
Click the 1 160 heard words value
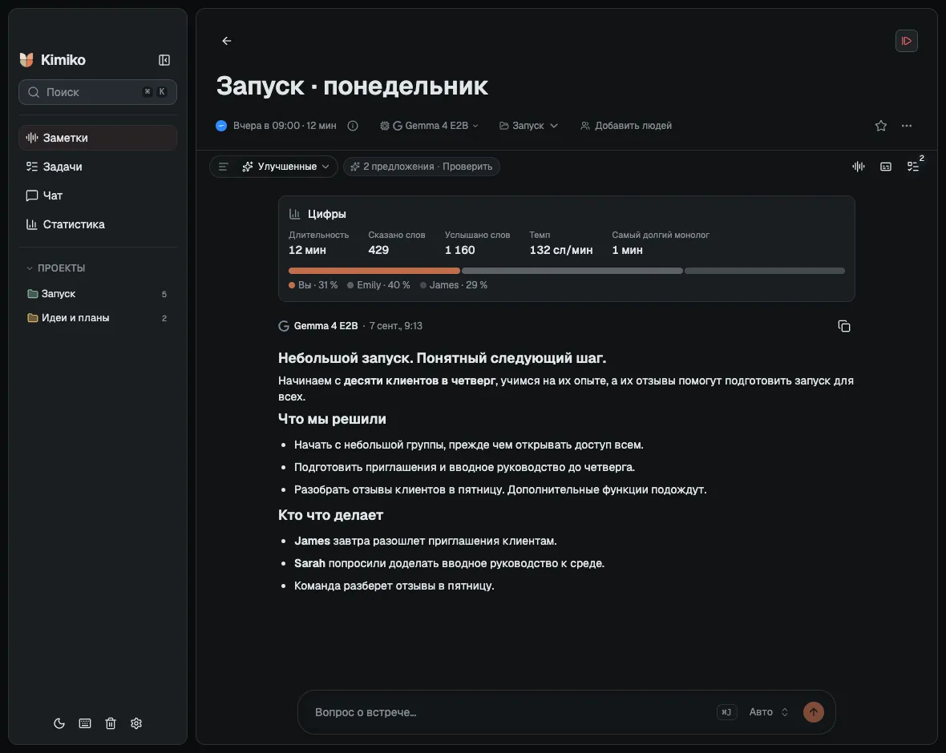click(x=459, y=250)
